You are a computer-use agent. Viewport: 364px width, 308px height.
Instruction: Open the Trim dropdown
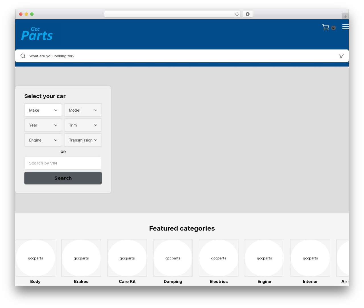(83, 125)
